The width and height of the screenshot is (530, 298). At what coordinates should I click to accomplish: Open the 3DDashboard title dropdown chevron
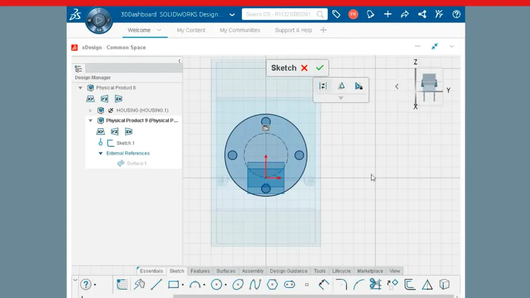pyautogui.click(x=232, y=14)
